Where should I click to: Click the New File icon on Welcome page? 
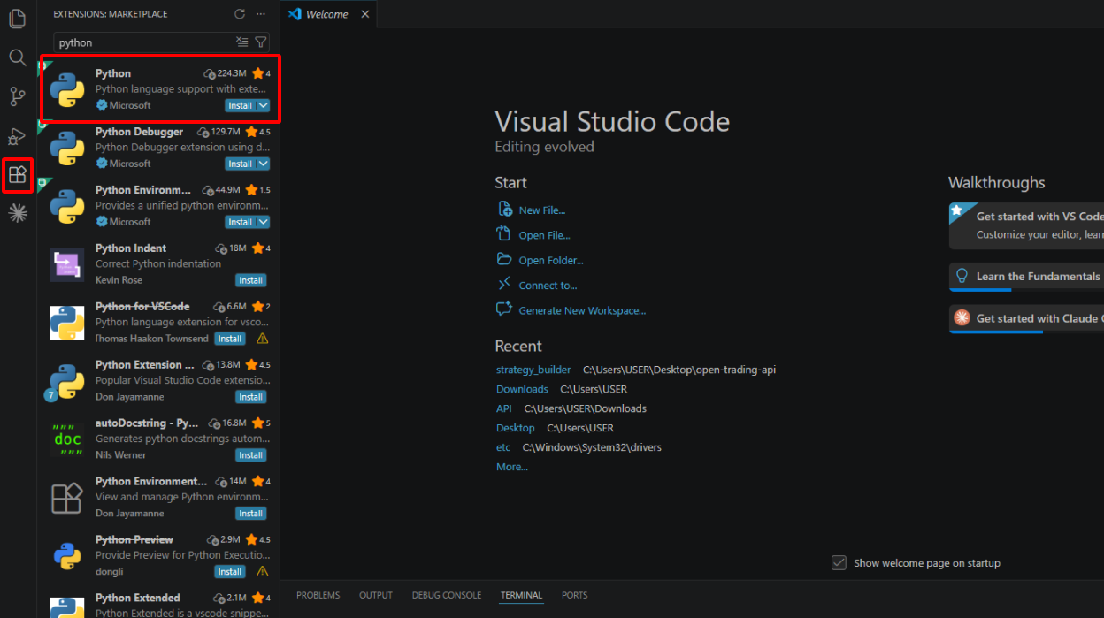click(505, 210)
